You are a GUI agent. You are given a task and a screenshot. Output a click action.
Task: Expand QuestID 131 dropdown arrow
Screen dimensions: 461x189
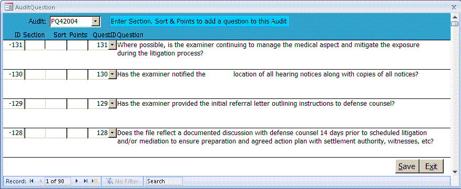click(x=112, y=45)
